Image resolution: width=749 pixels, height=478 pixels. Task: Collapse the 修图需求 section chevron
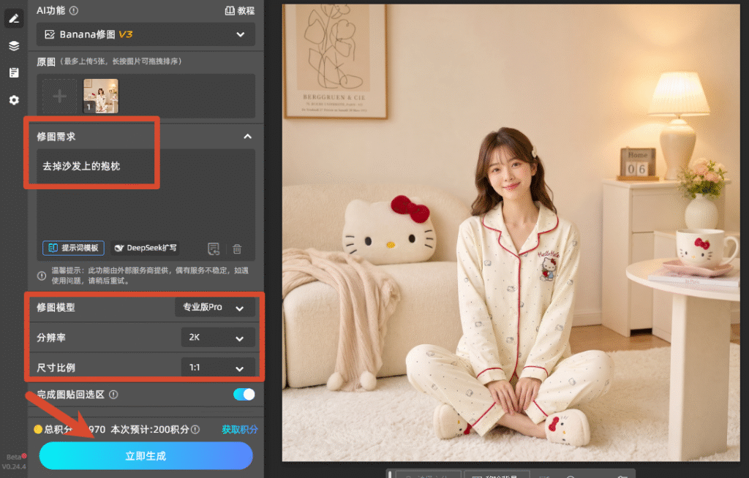(x=247, y=137)
